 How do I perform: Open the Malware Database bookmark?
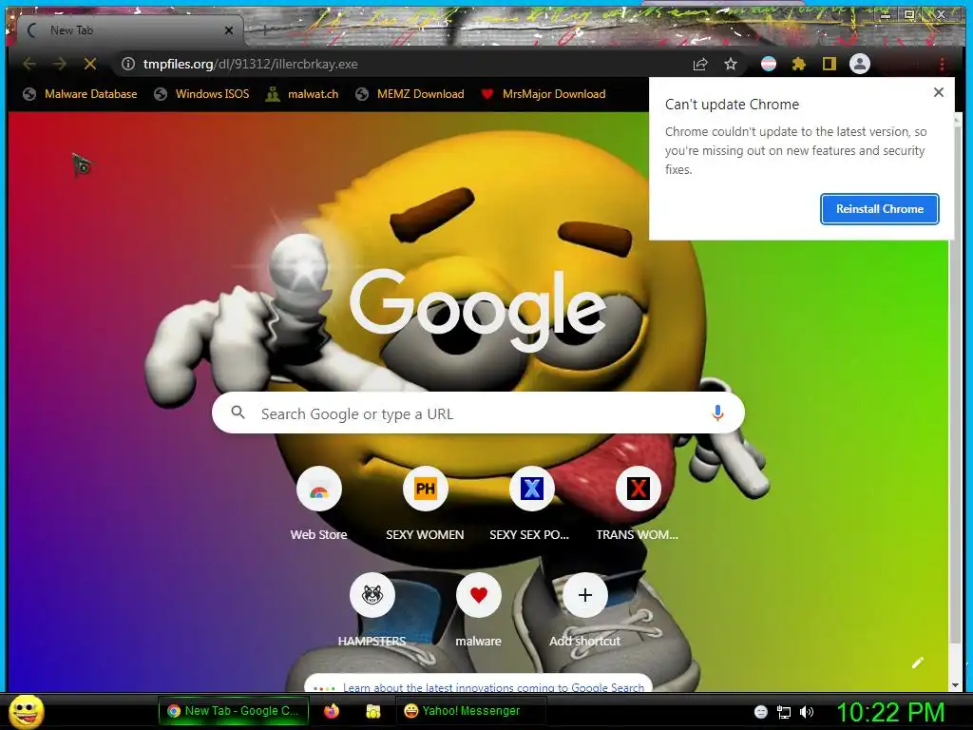80,94
